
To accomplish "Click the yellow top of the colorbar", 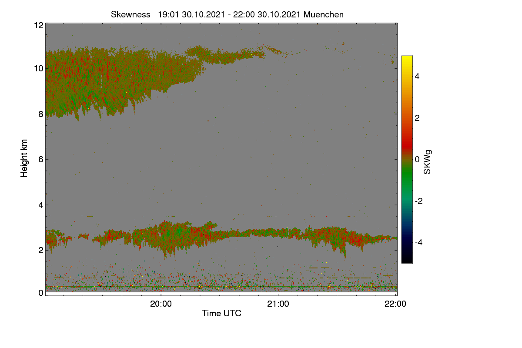I will 407,60.
